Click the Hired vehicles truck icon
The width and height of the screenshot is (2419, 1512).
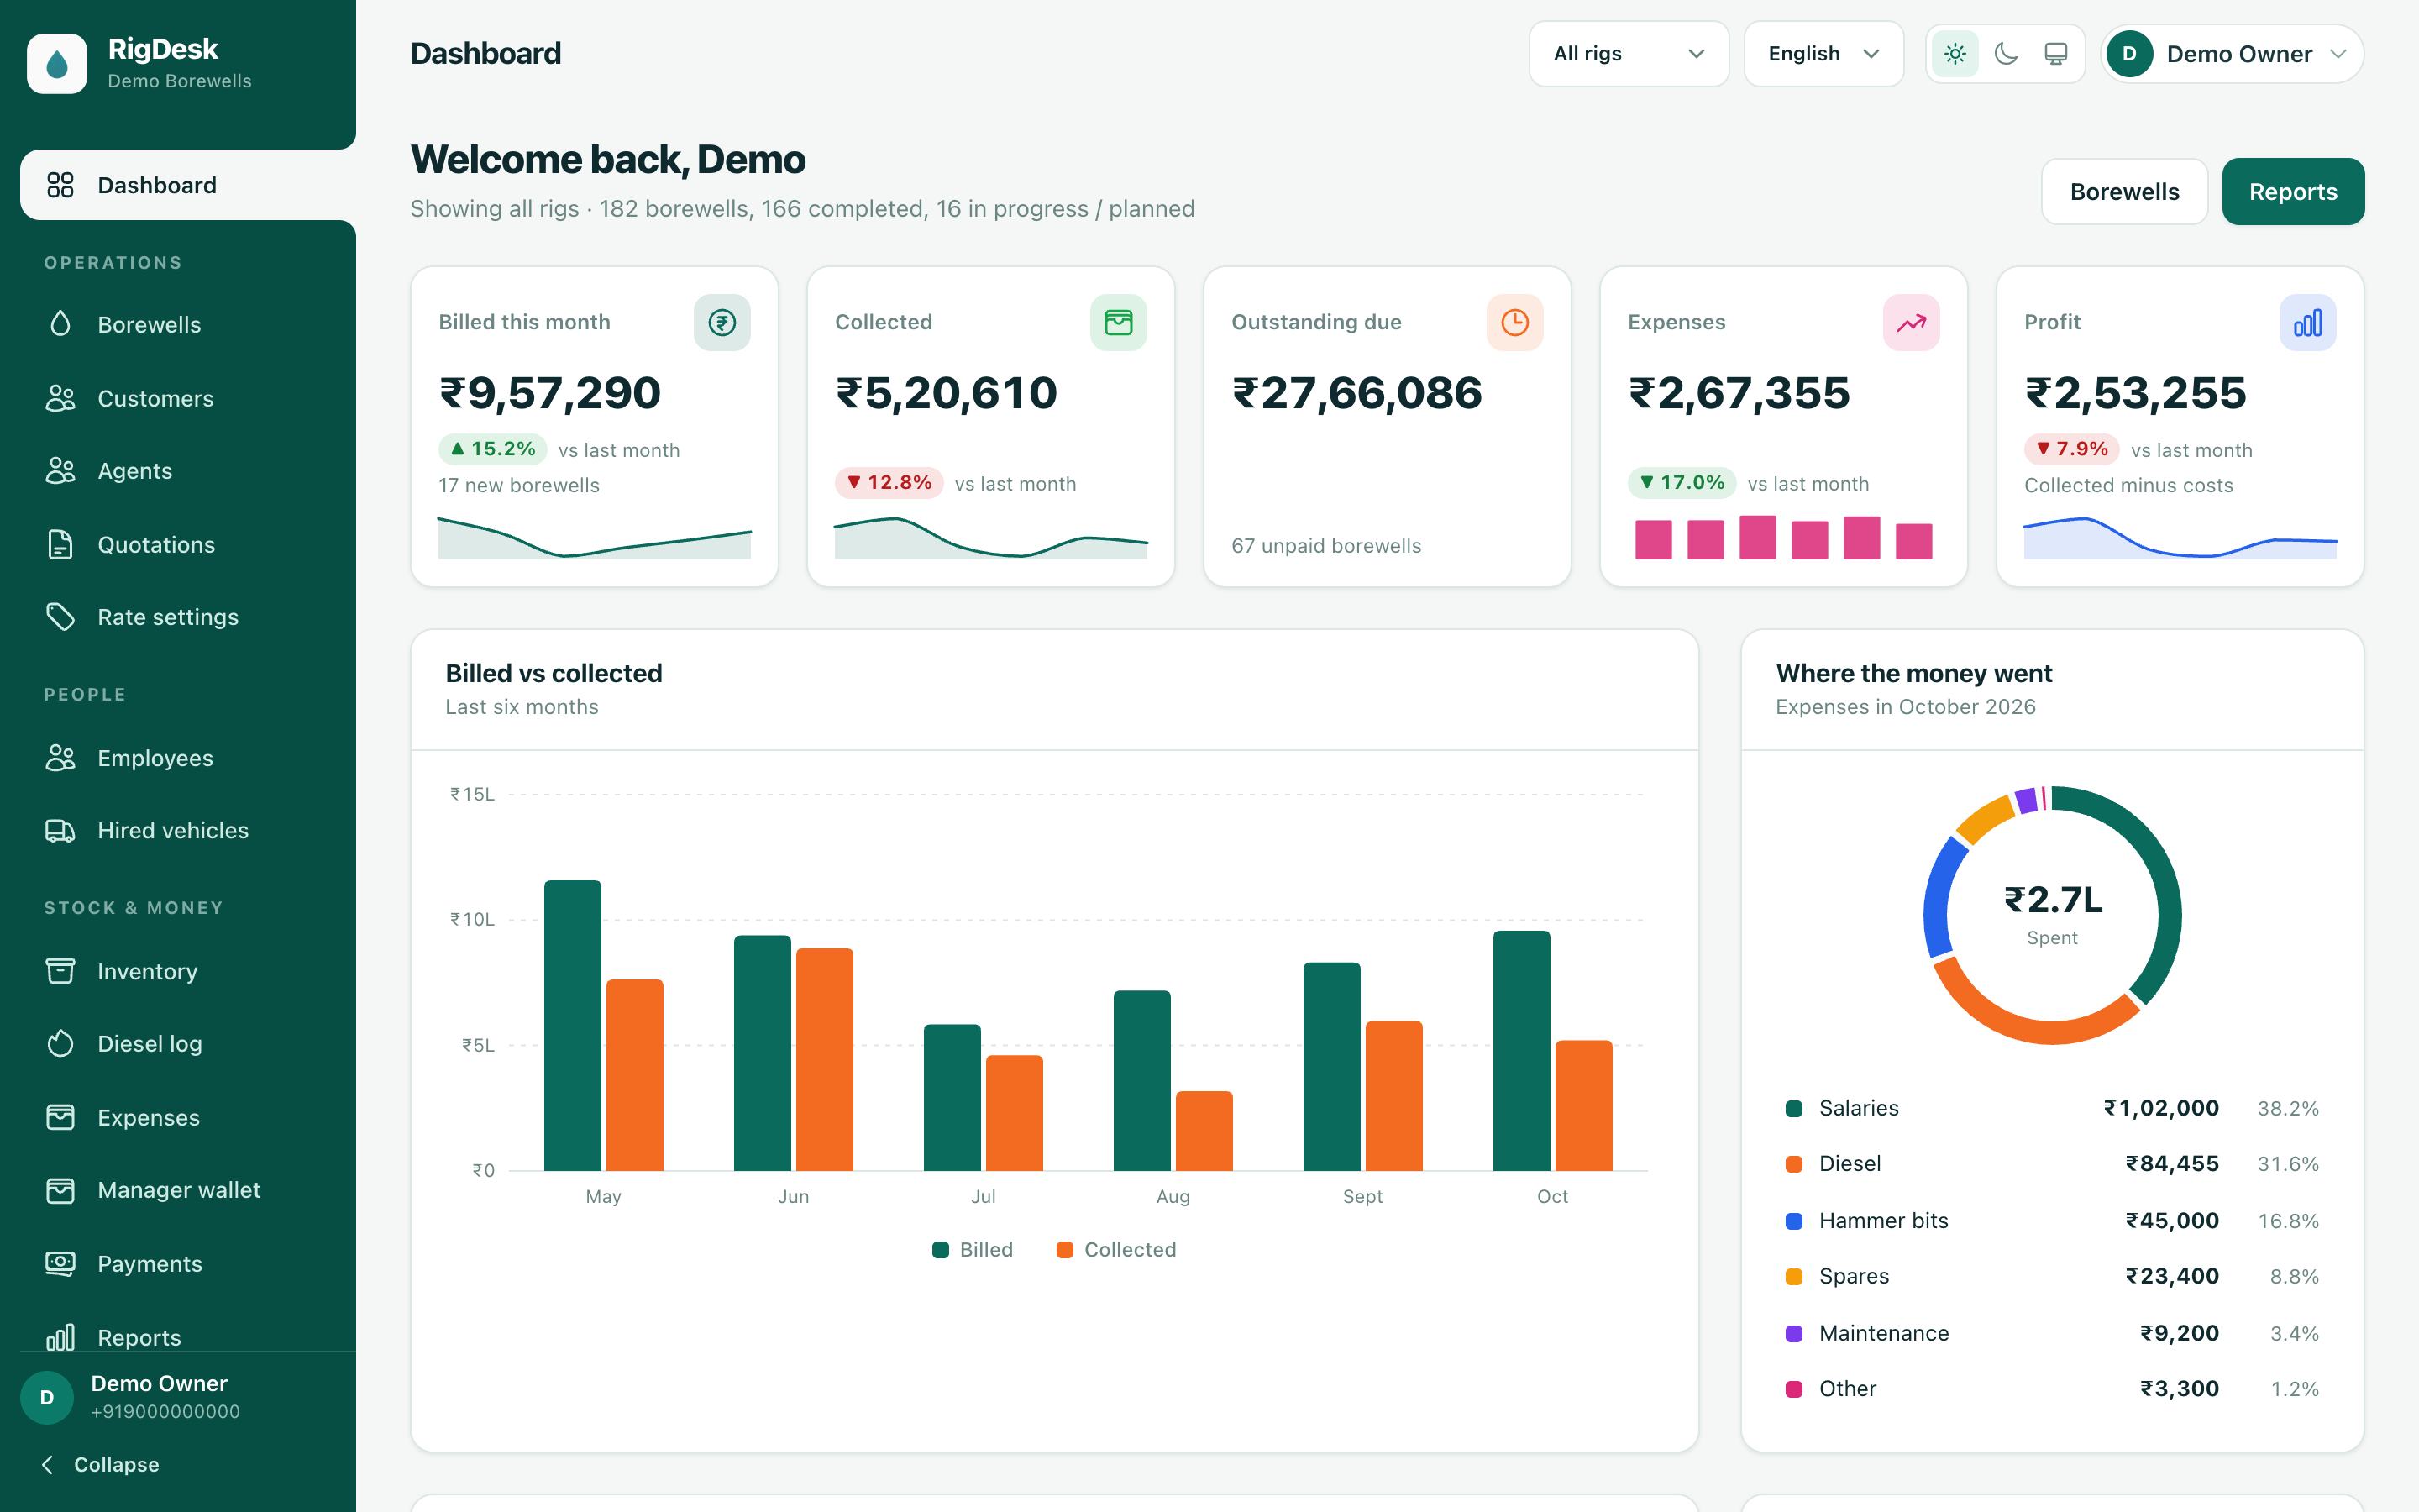point(60,830)
